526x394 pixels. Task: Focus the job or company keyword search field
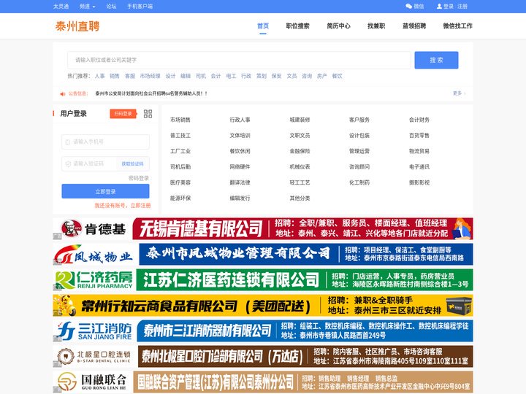[x=239, y=60]
